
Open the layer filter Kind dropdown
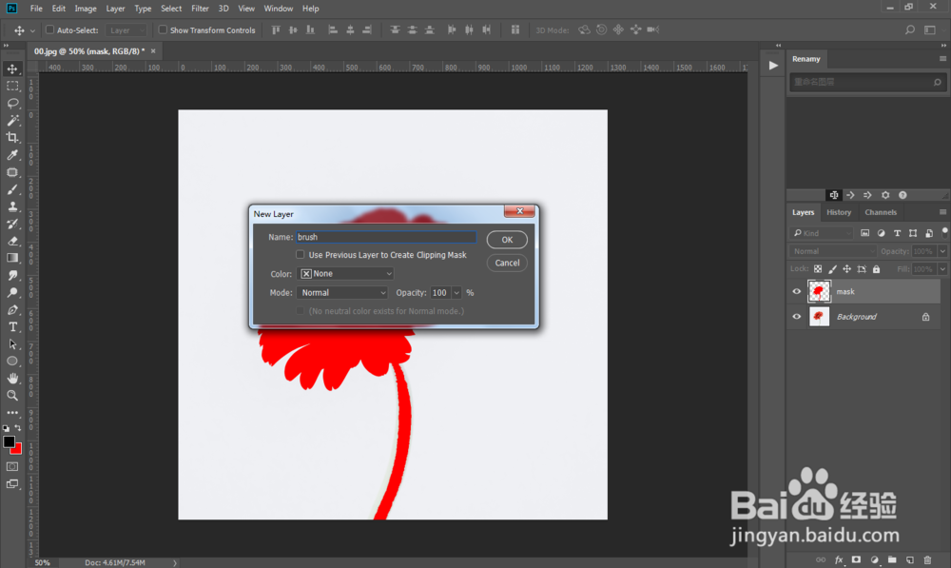[x=822, y=233]
